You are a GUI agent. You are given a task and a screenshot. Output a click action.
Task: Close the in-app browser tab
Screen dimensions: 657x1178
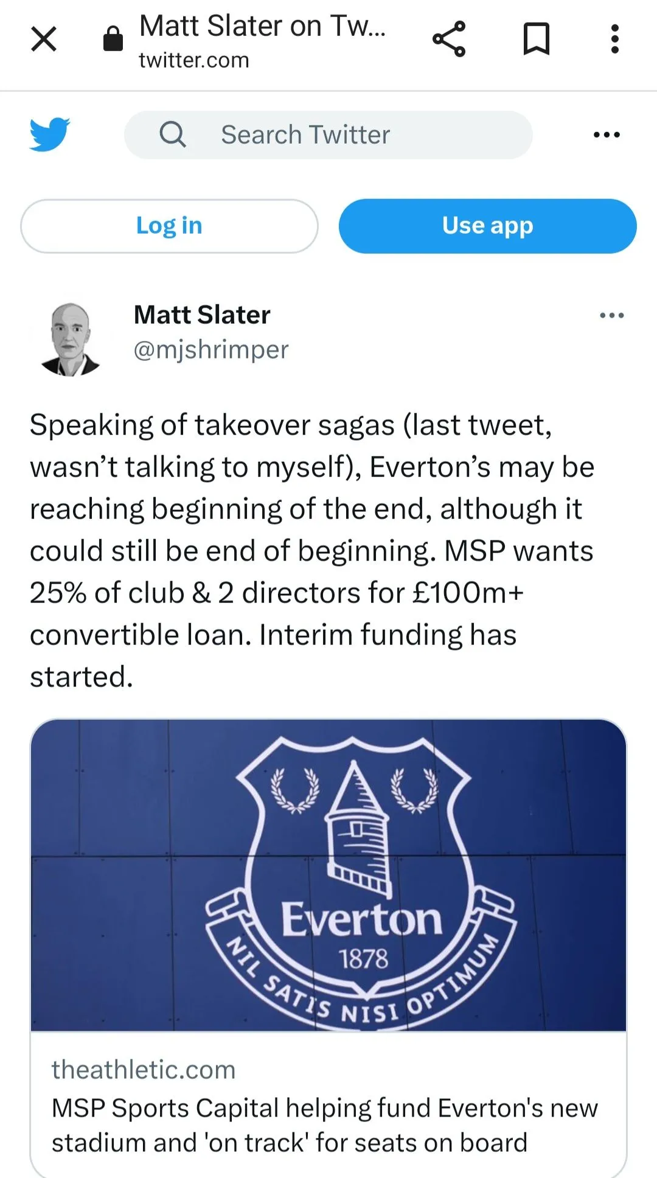pyautogui.click(x=44, y=40)
